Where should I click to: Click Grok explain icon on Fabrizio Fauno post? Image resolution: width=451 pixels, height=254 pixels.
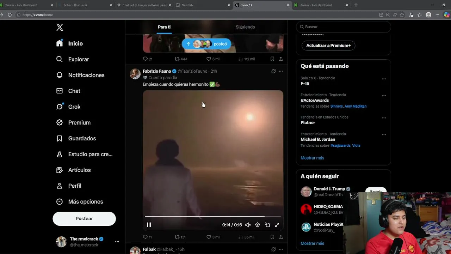pos(273,71)
